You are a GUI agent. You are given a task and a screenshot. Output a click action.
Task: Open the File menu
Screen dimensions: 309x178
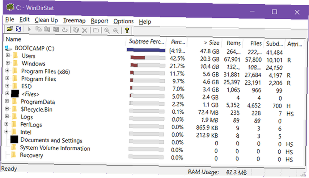click(x=10, y=19)
